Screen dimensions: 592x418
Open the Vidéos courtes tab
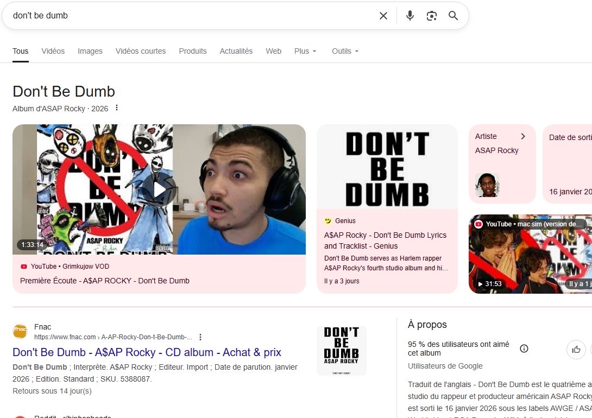(141, 52)
